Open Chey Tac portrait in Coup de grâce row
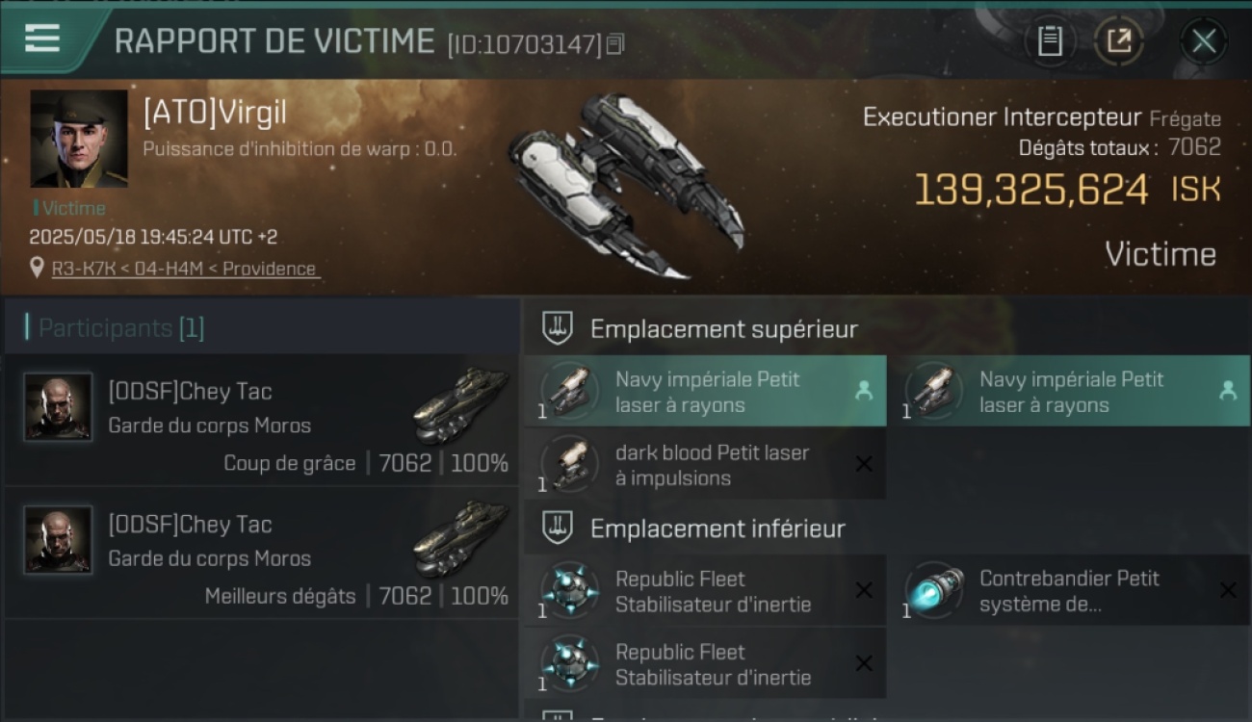The width and height of the screenshot is (1252, 722). 59,406
